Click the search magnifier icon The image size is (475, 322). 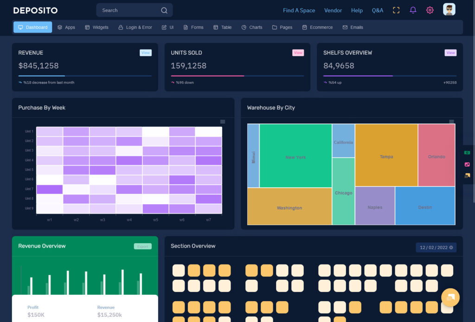point(164,10)
